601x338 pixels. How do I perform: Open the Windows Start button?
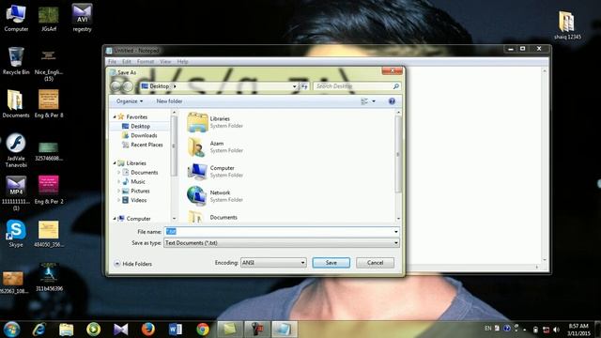click(x=11, y=330)
